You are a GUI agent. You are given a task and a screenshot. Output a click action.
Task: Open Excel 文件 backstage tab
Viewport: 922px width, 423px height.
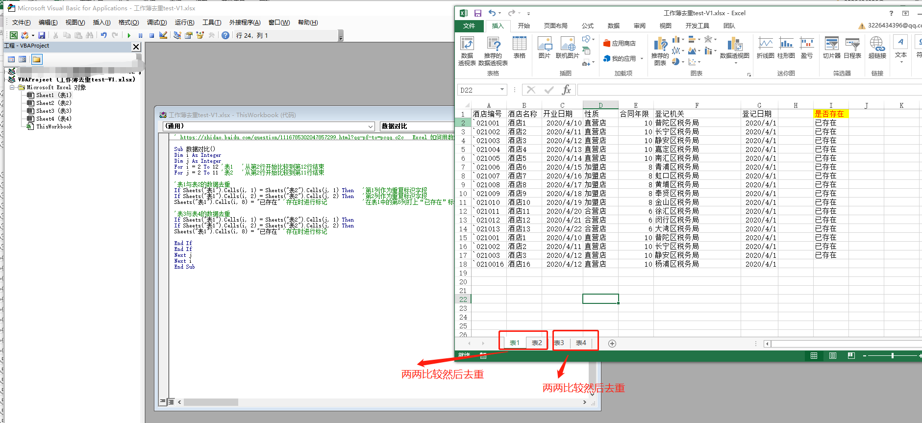(469, 26)
